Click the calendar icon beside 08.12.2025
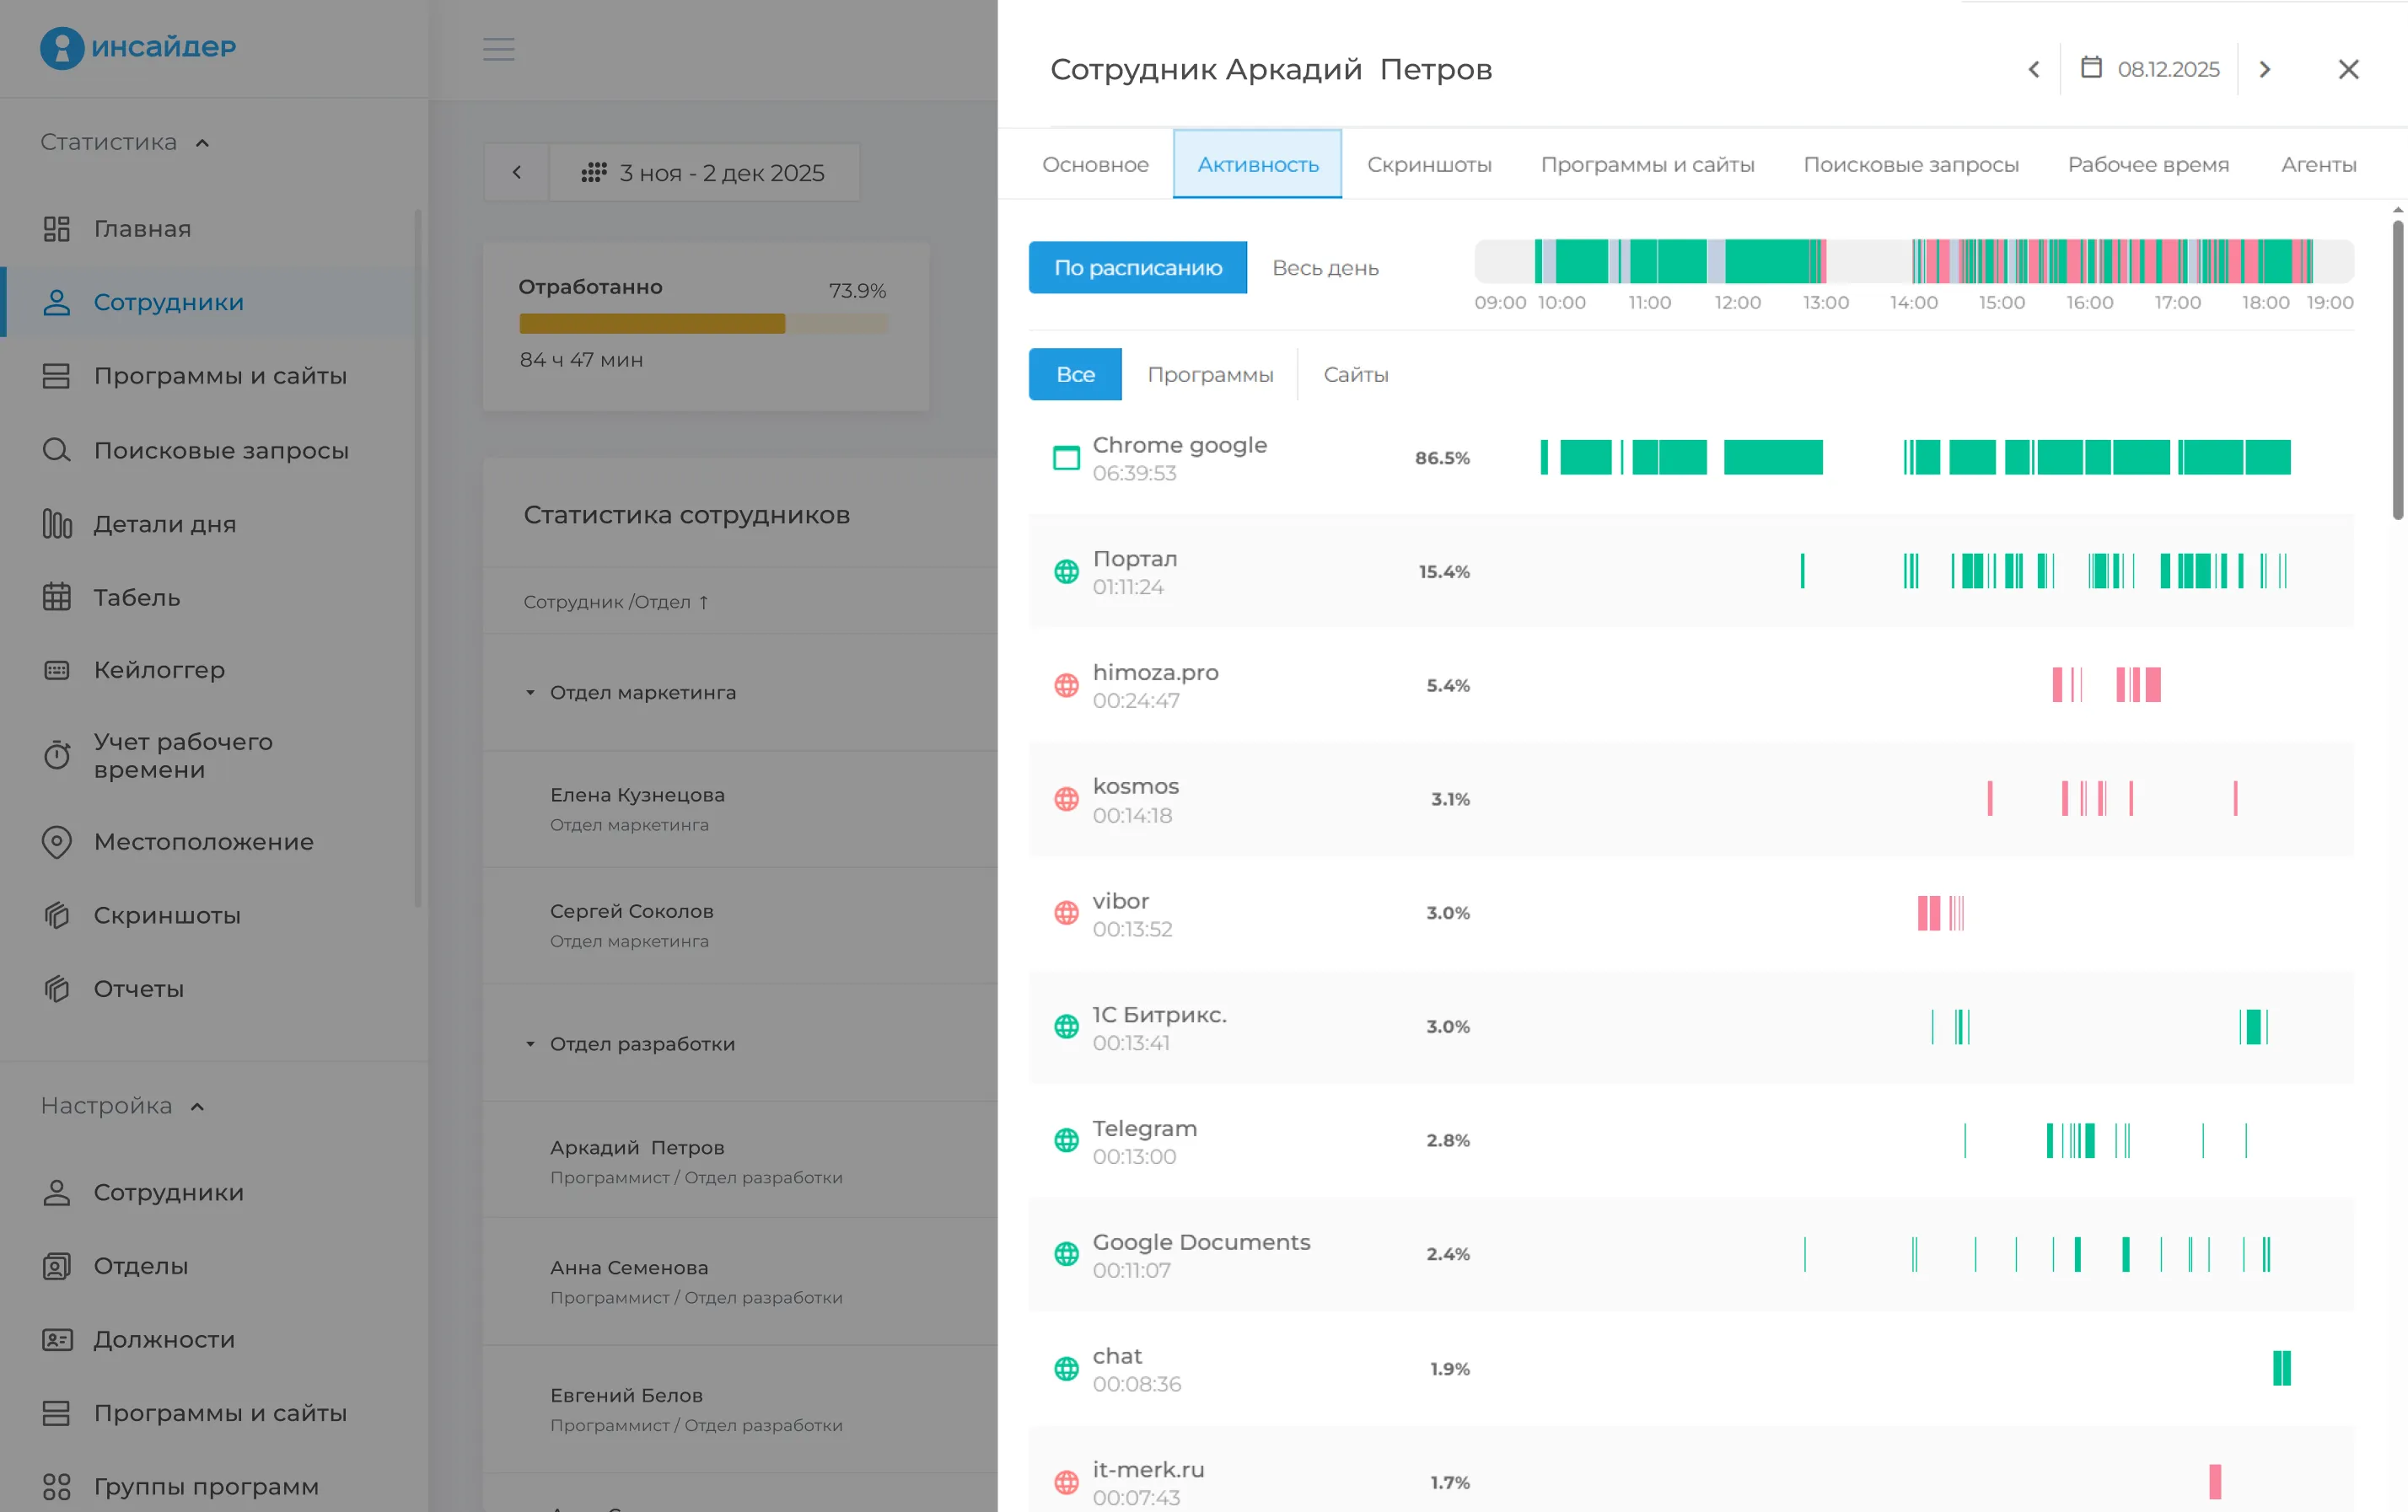The width and height of the screenshot is (2408, 1512). click(2090, 68)
